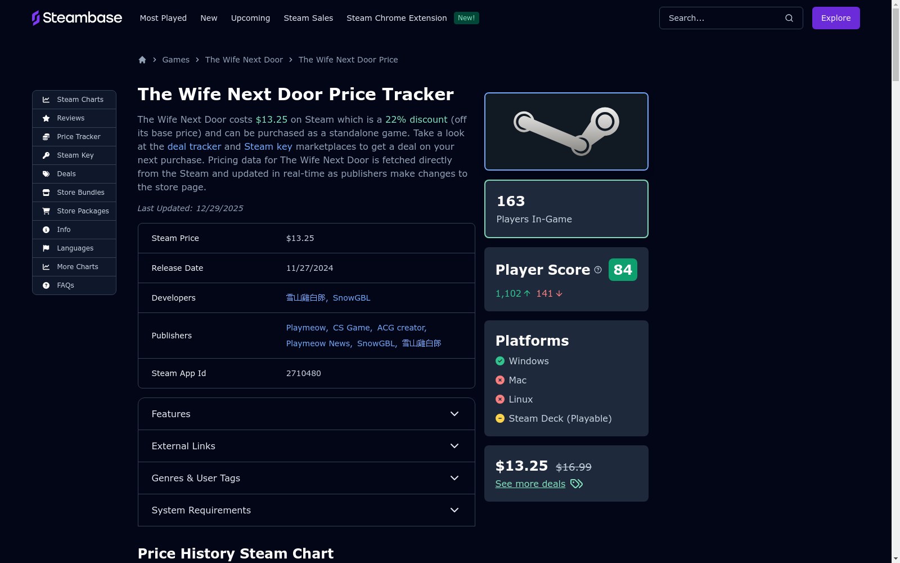Click the Explore button
Viewport: 900px width, 563px height.
pyautogui.click(x=836, y=18)
